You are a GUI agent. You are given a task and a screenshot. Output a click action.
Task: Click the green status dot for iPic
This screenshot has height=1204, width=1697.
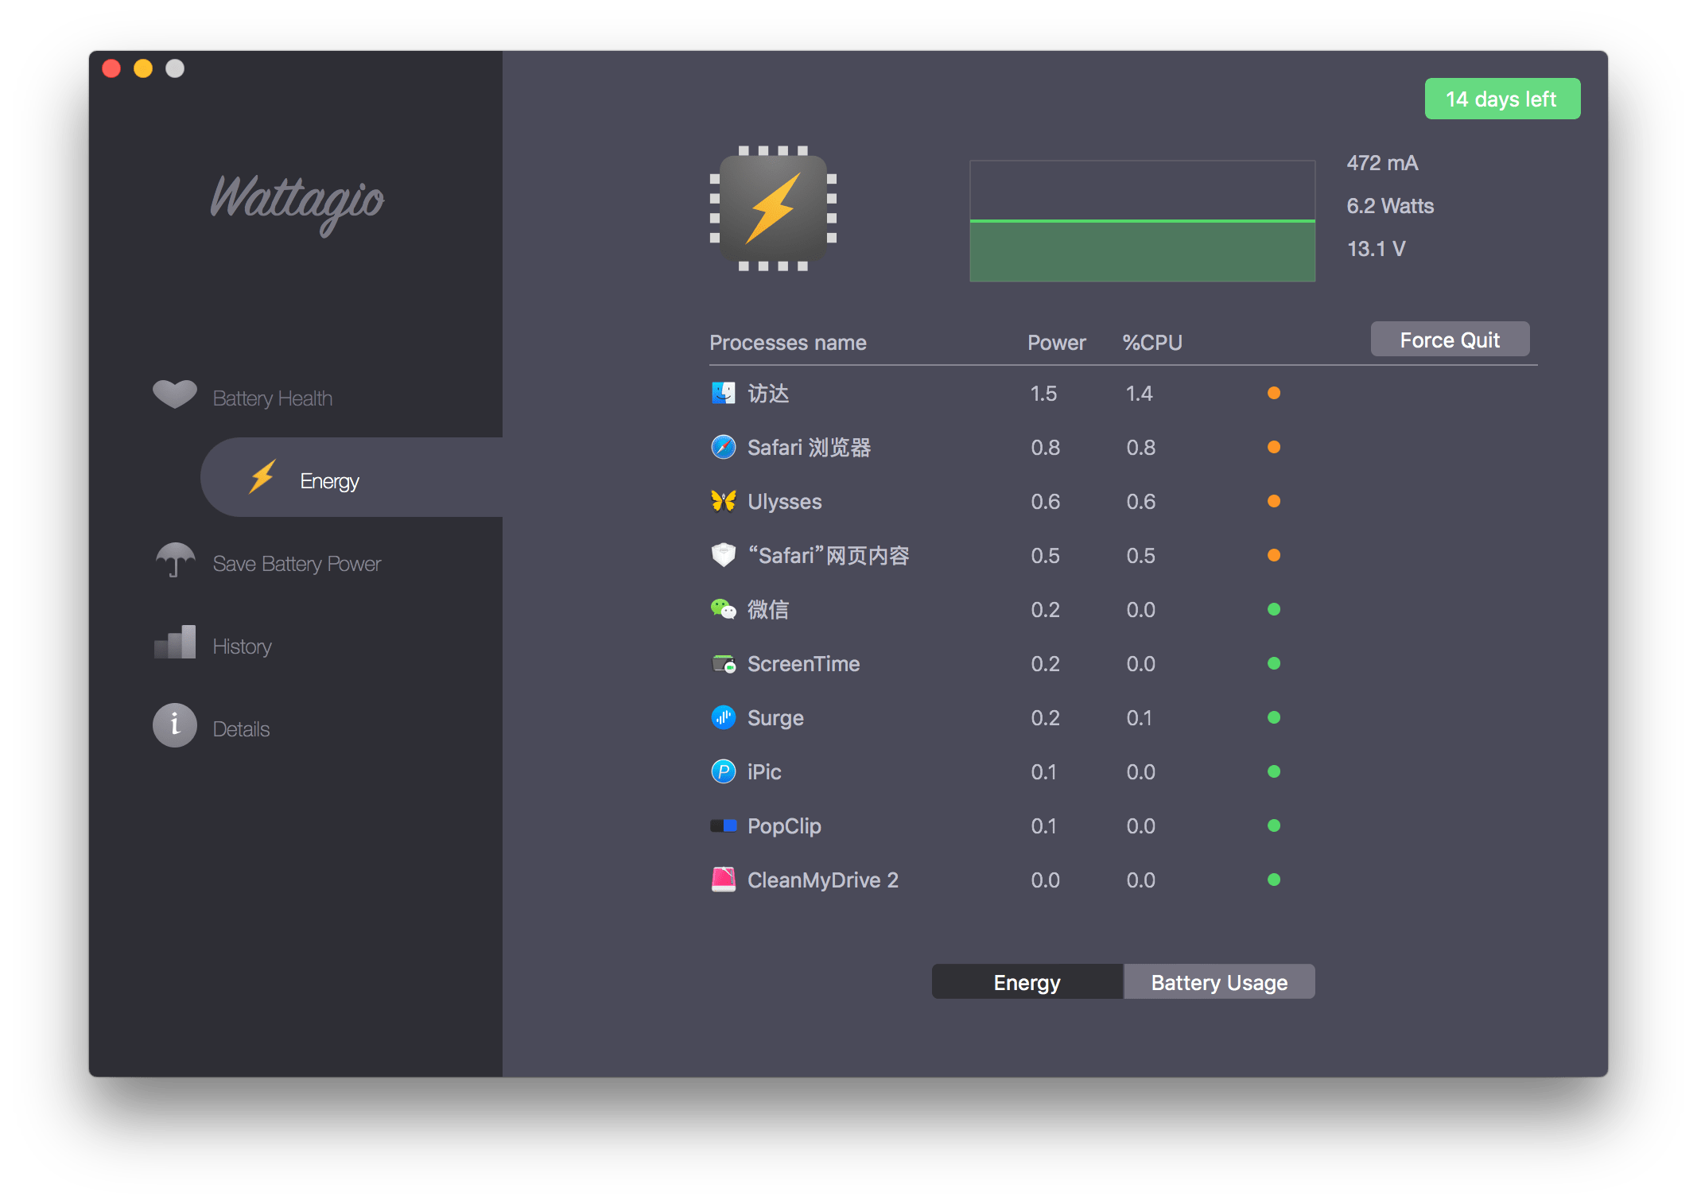(1274, 771)
